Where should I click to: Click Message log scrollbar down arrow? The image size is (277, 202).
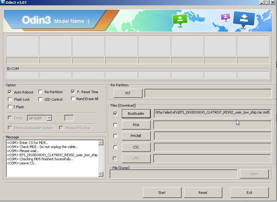click(101, 174)
